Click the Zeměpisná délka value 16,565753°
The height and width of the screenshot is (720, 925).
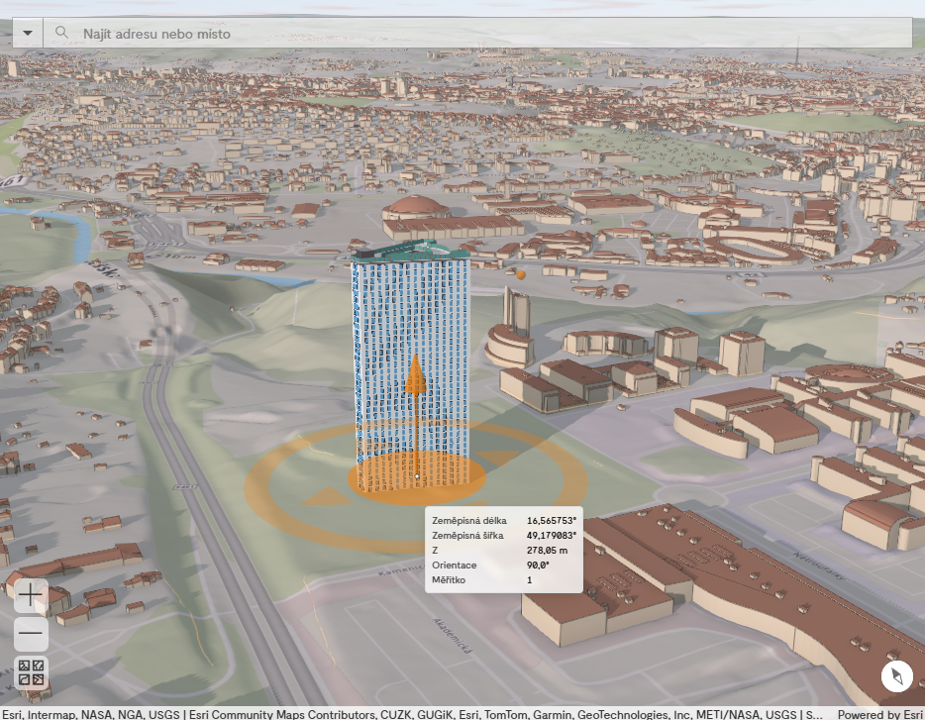coord(552,520)
